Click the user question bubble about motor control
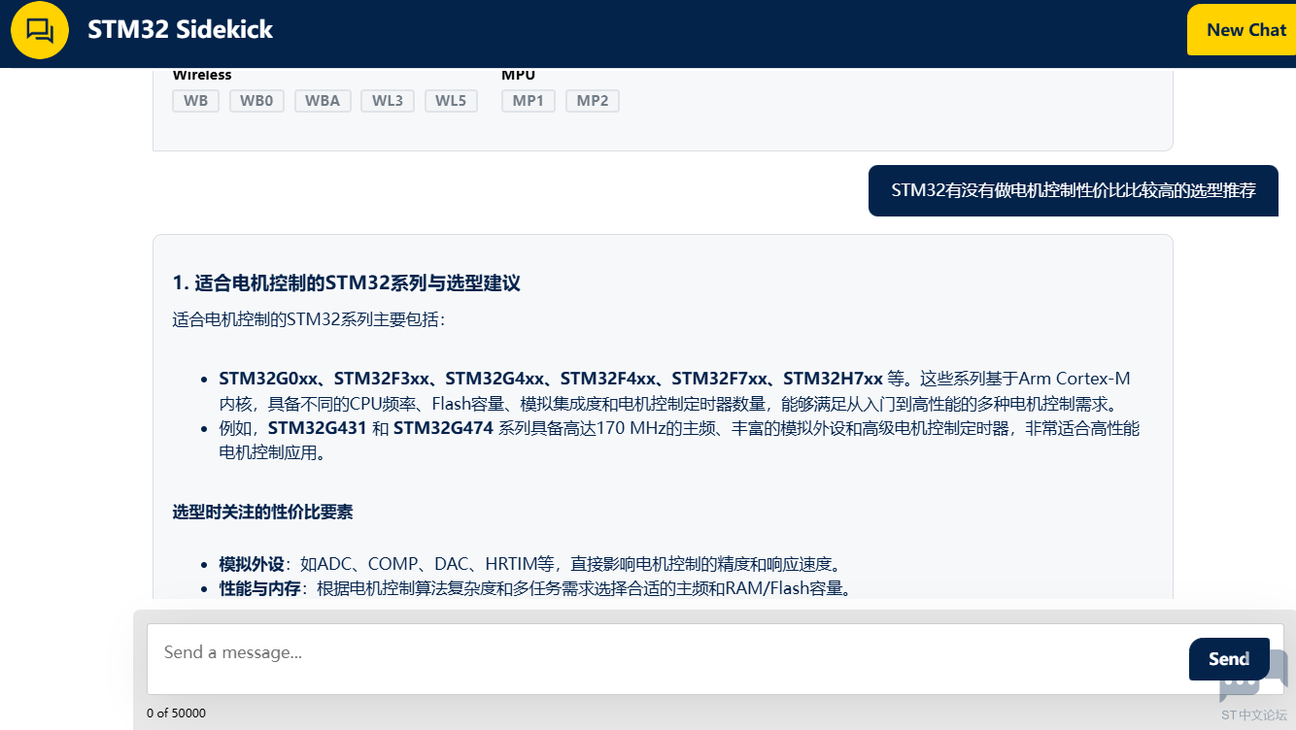The width and height of the screenshot is (1296, 730). (1074, 190)
